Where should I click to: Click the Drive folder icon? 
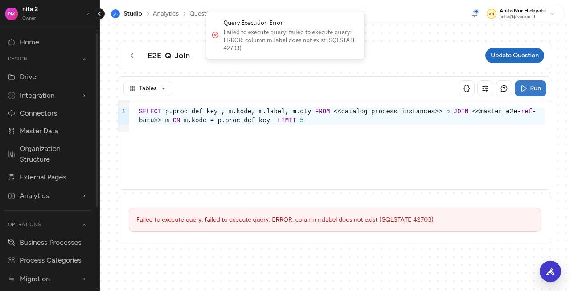pos(12,77)
